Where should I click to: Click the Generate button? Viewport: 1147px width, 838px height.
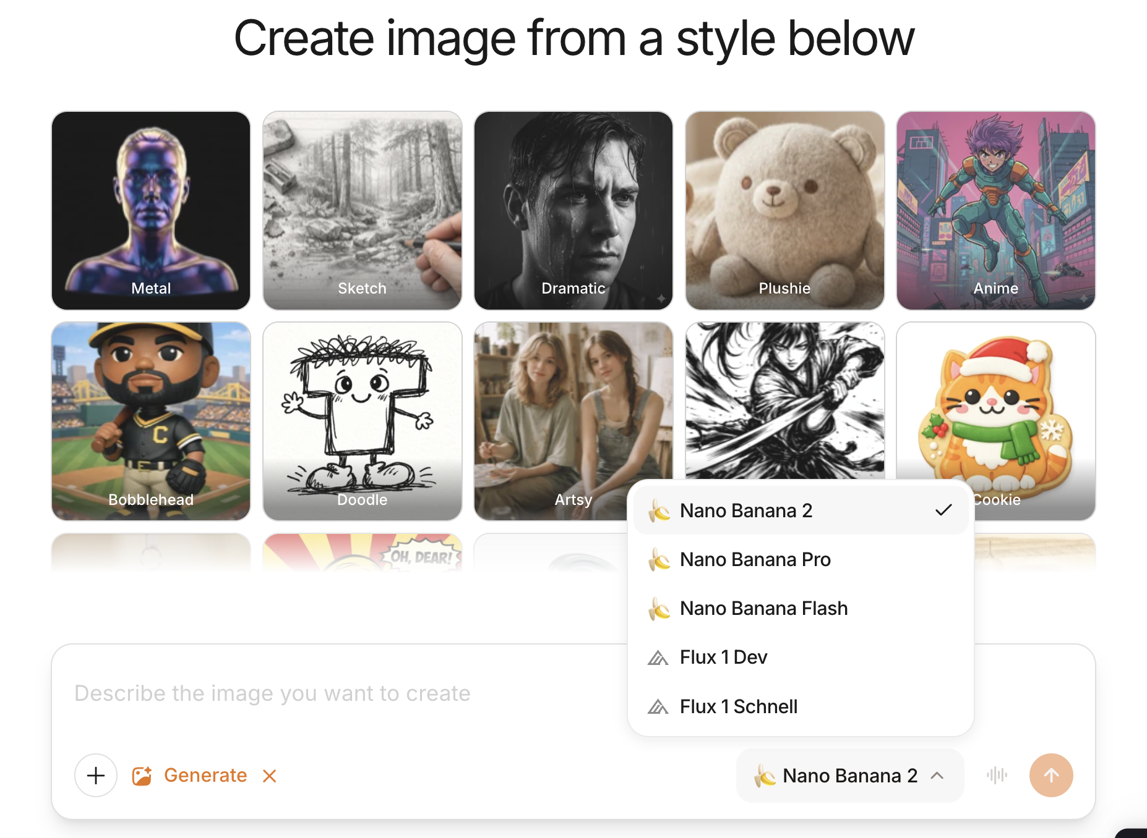tap(205, 775)
